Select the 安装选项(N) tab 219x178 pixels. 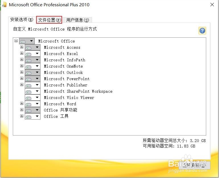click(x=22, y=20)
